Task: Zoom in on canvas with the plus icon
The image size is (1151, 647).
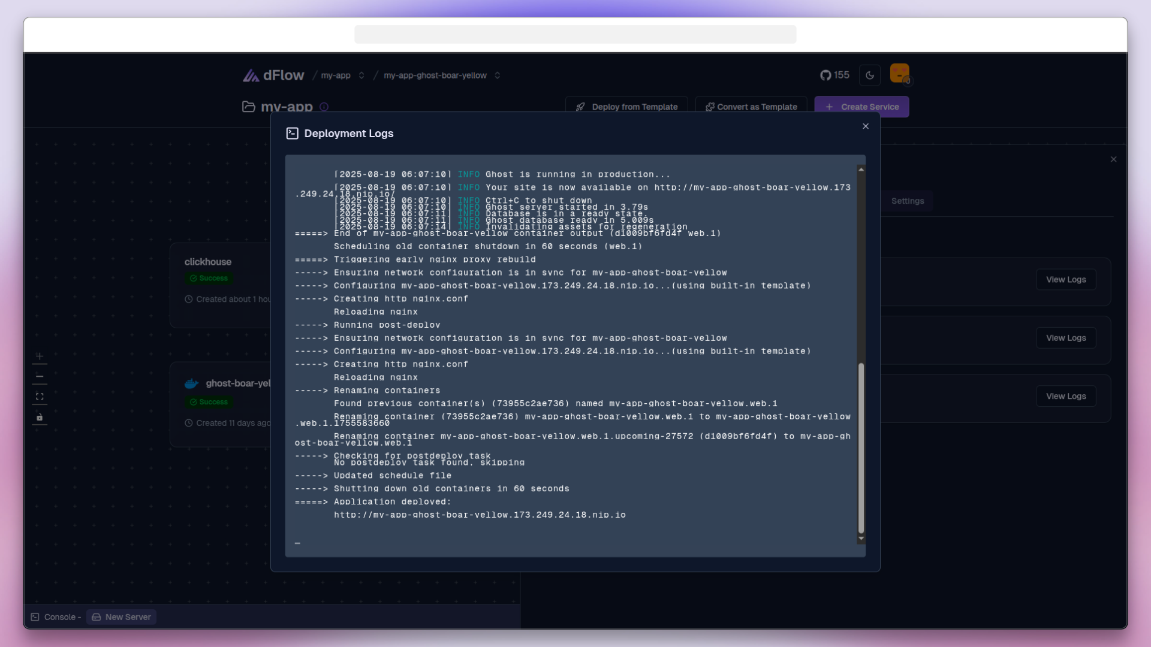Action: [x=40, y=356]
